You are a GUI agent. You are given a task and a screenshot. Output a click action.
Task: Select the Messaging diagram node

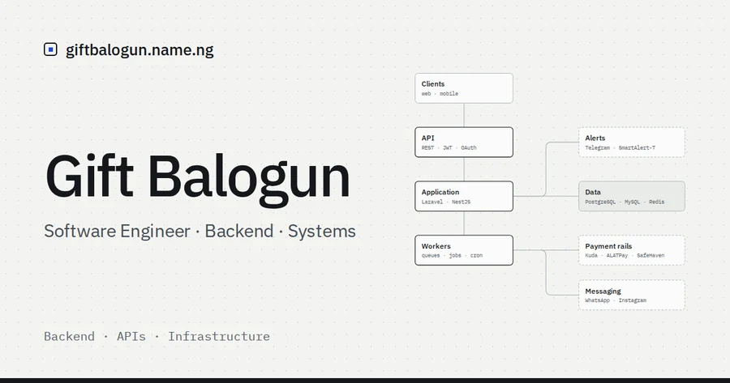(x=631, y=295)
